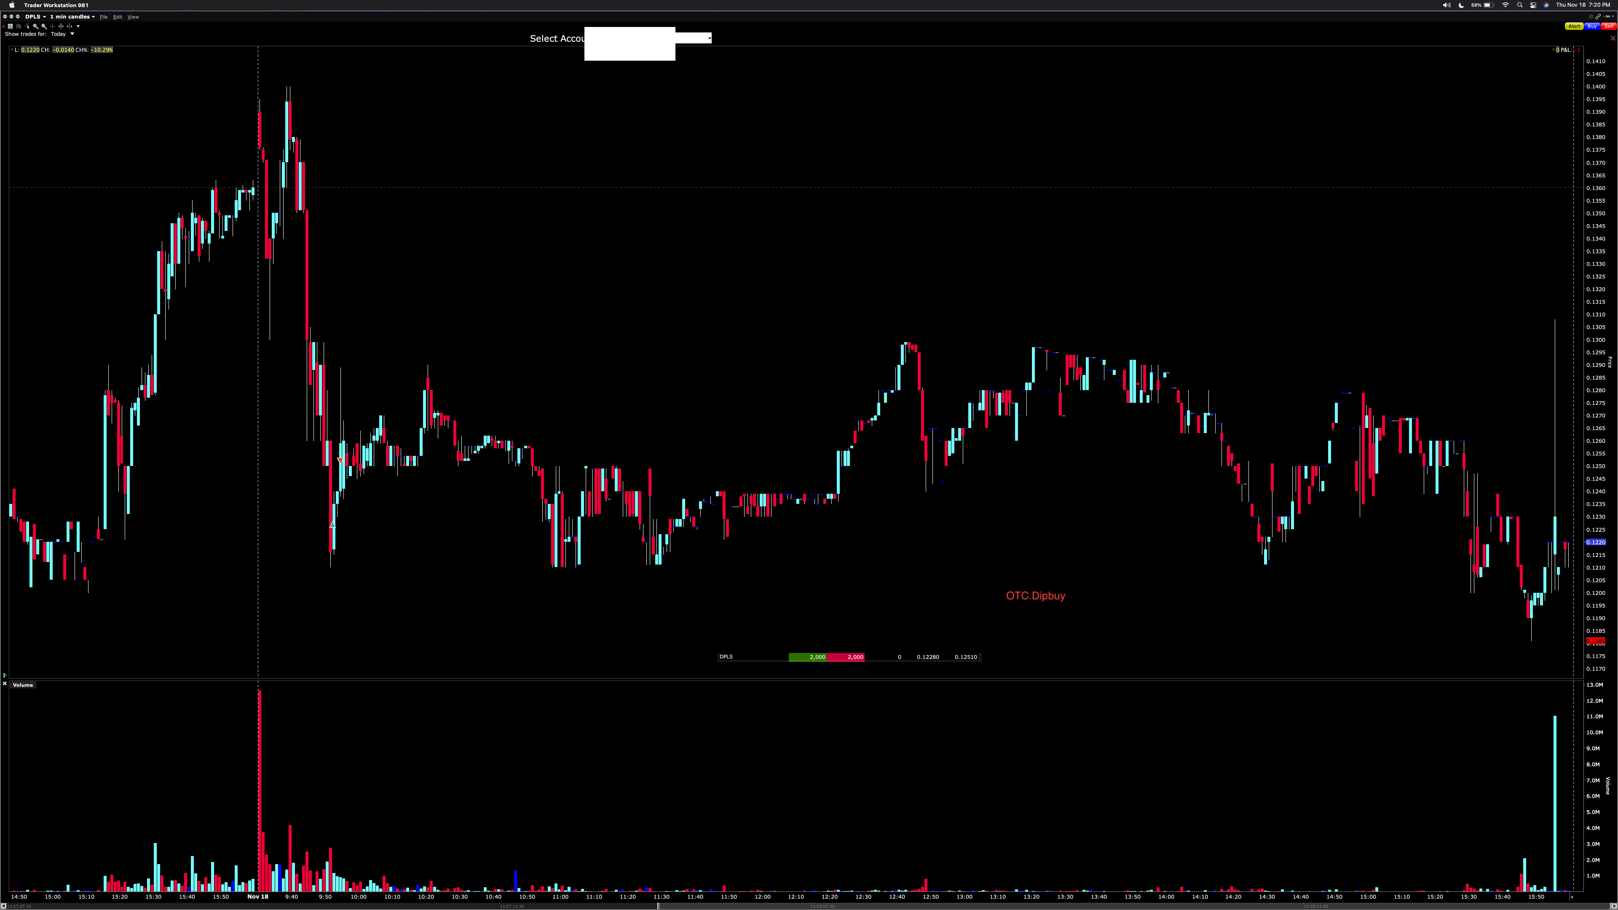The image size is (1618, 910).
Task: Click the second magnifier zoom icon
Action: click(x=44, y=27)
